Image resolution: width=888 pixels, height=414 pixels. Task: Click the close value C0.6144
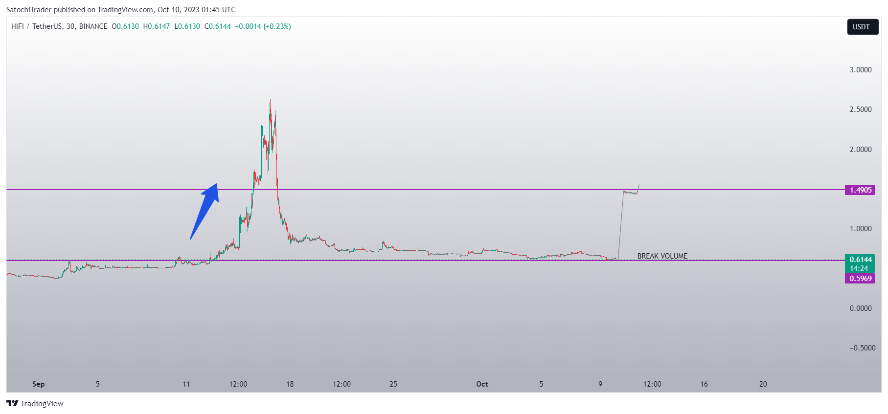(218, 26)
